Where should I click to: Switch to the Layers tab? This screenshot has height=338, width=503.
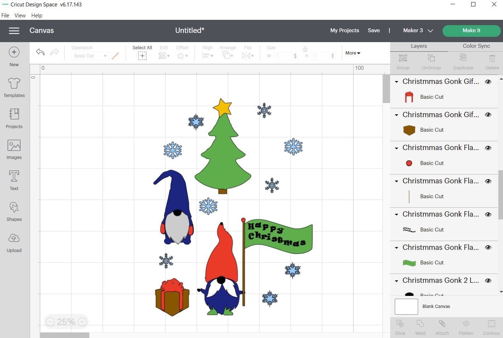tap(419, 46)
